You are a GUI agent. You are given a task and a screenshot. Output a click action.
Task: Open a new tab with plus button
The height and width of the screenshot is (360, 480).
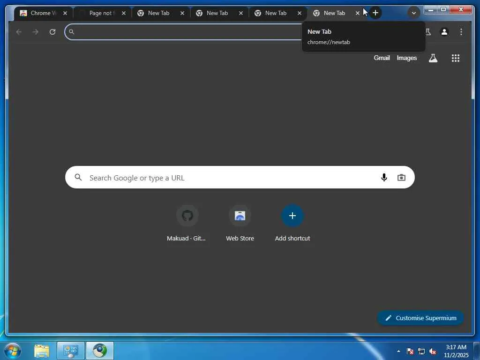coord(375,13)
